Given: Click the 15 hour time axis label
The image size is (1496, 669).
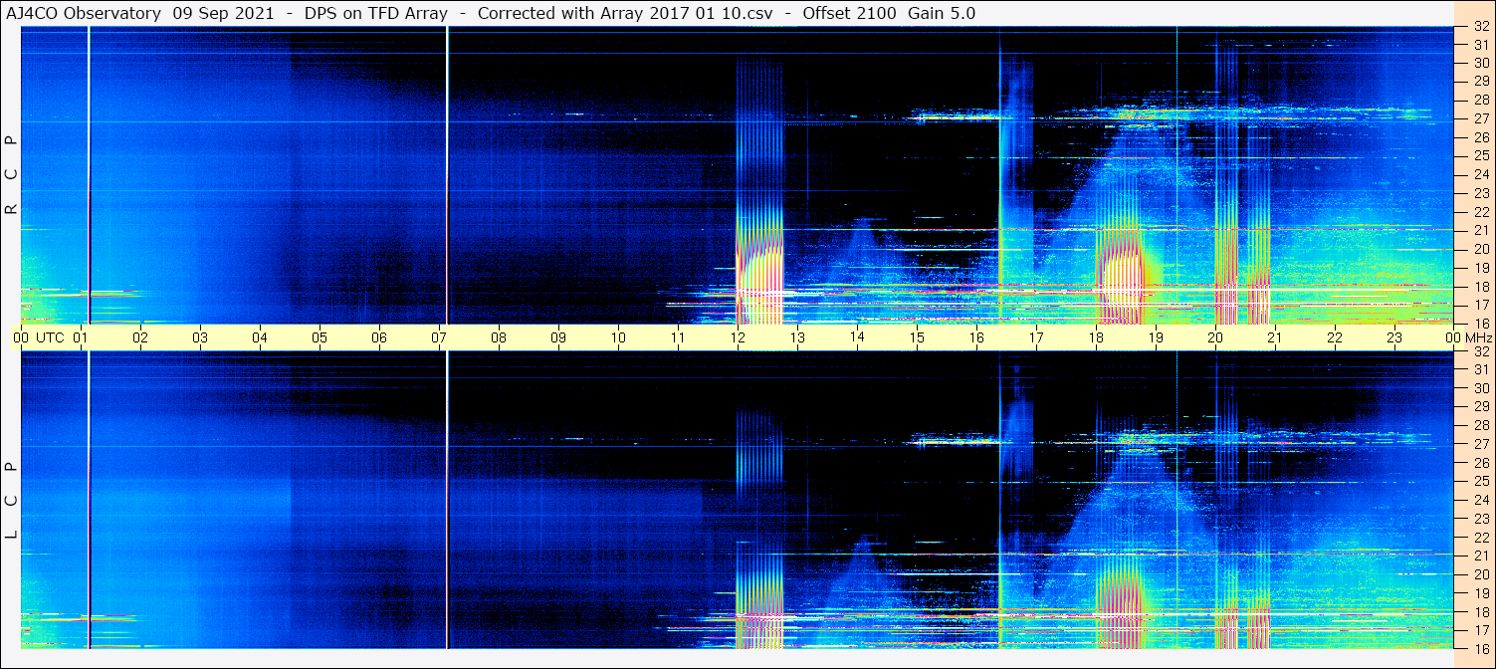Looking at the screenshot, I should pos(917,337).
